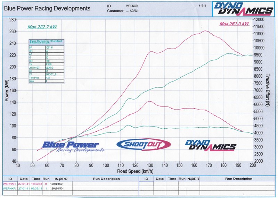Select the TN value 4.998

pyautogui.click(x=49, y=64)
